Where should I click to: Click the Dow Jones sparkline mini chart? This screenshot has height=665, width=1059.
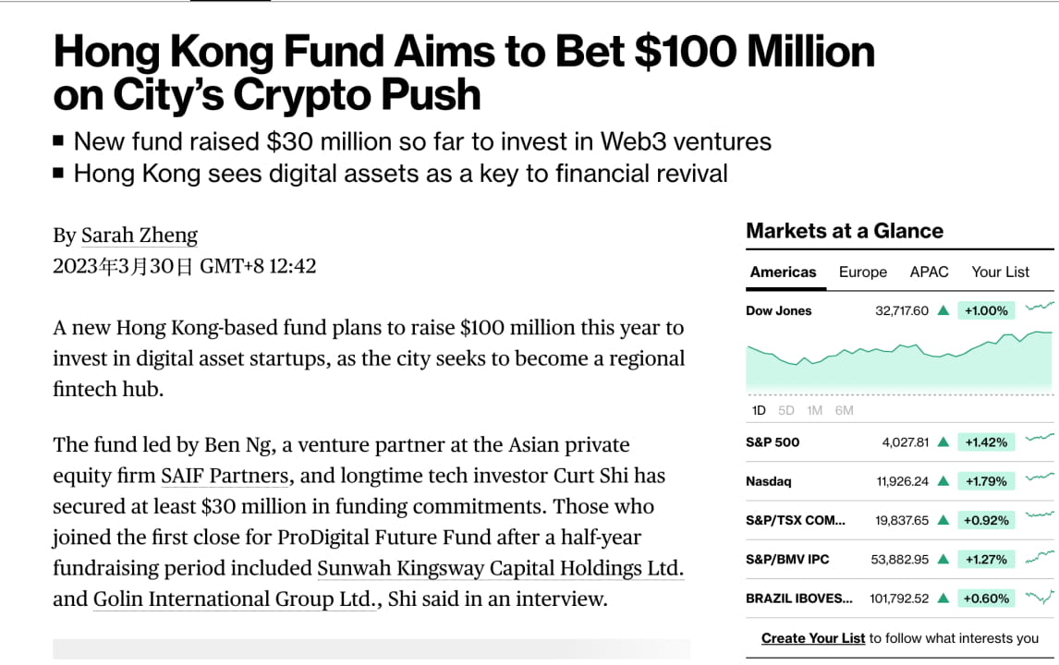[1040, 306]
